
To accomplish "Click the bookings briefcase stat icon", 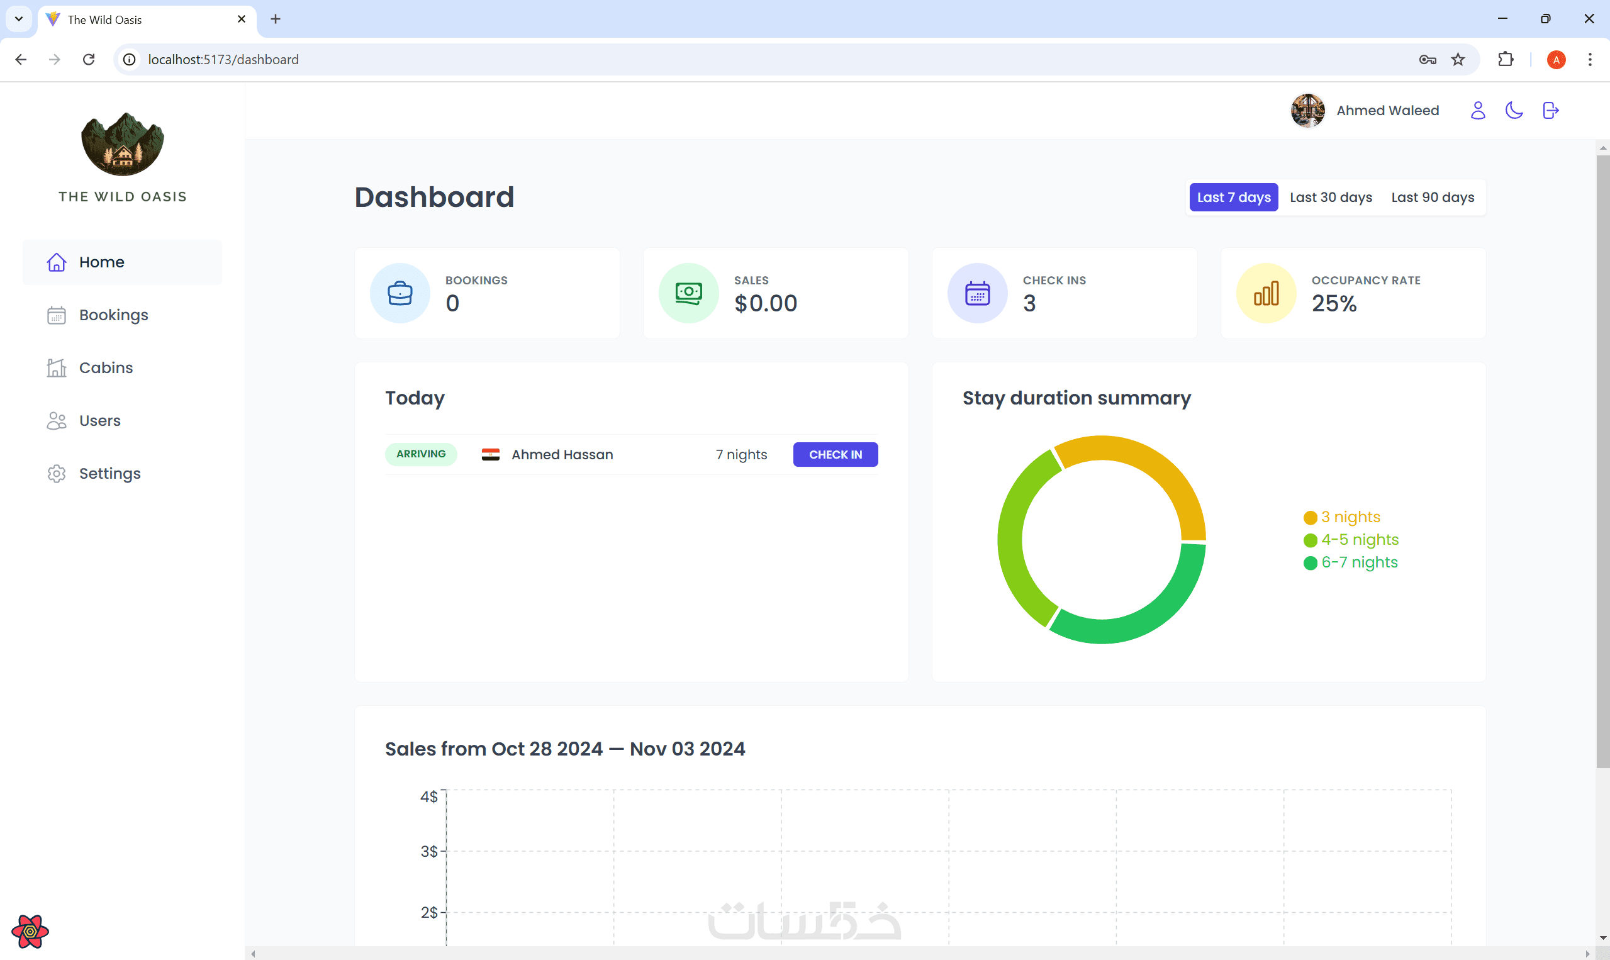I will [x=400, y=293].
